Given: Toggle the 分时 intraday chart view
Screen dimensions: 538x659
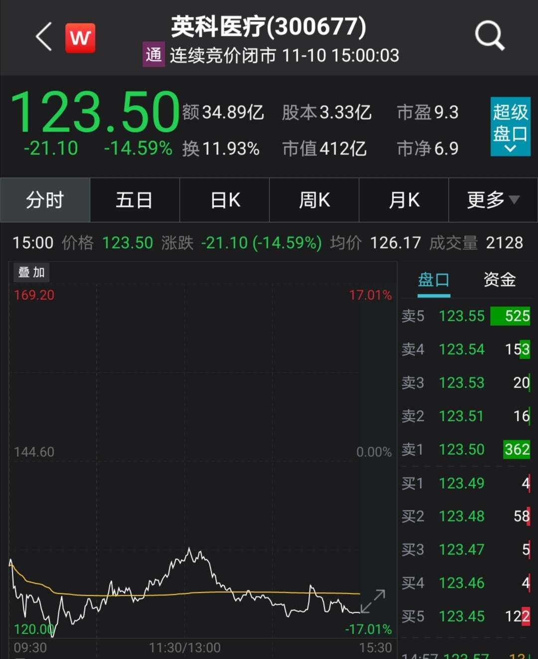Looking at the screenshot, I should [x=45, y=200].
